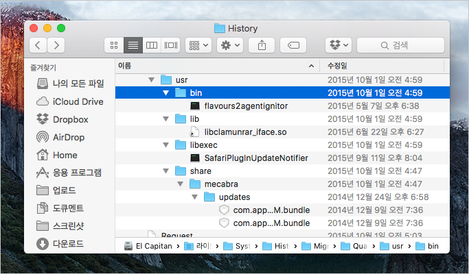Open 도큐멘트 in sidebar
469x274 pixels.
tap(60, 208)
